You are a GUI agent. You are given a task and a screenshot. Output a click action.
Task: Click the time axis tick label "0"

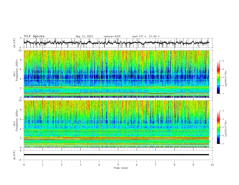tap(24, 165)
